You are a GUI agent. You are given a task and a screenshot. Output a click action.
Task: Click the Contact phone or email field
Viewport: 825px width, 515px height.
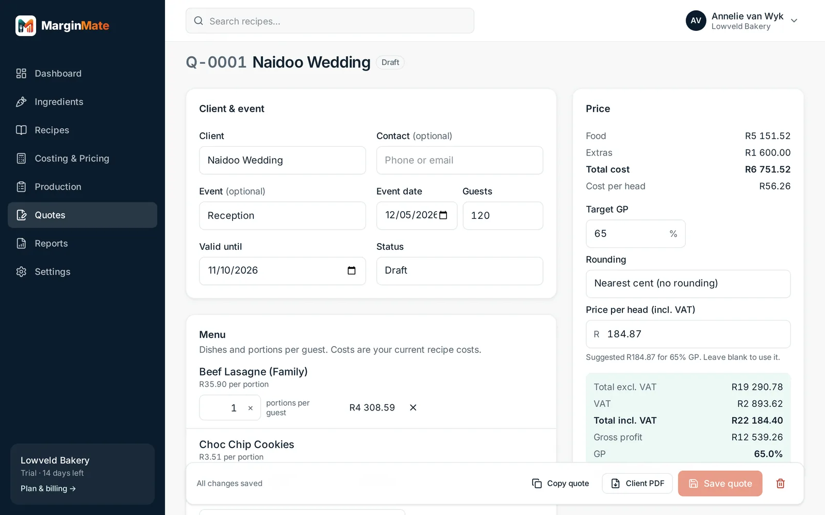click(459, 160)
